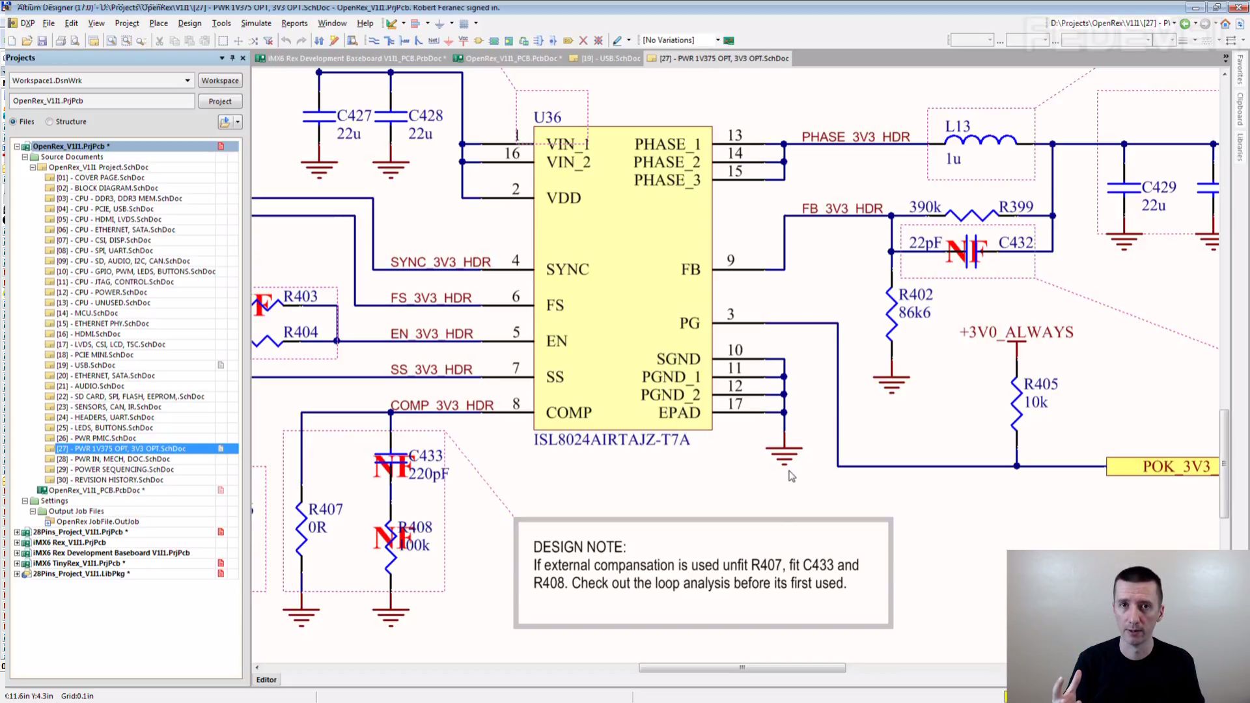
Task: Open the No Variations dropdown
Action: [x=718, y=40]
